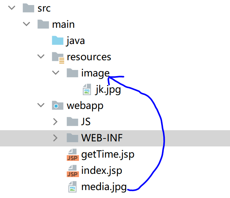Select the image label in tree

coord(95,73)
